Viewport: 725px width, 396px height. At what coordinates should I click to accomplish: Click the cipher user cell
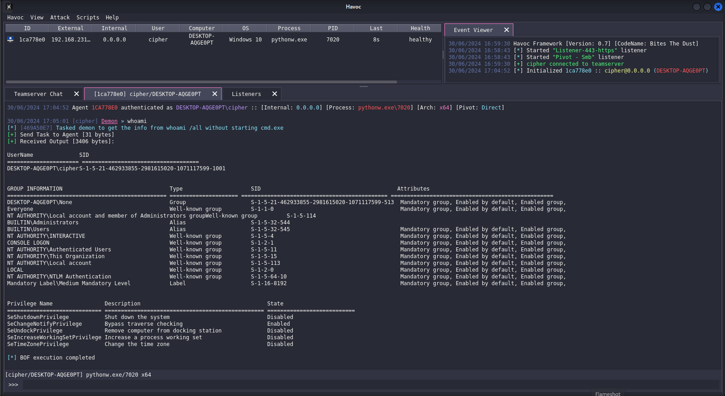point(158,40)
